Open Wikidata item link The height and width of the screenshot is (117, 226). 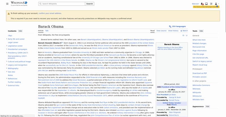tap(198, 99)
